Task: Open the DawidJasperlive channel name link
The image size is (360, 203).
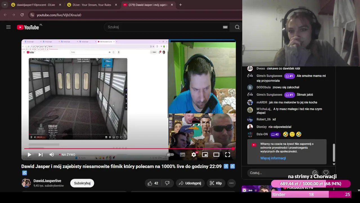Action: (x=47, y=181)
